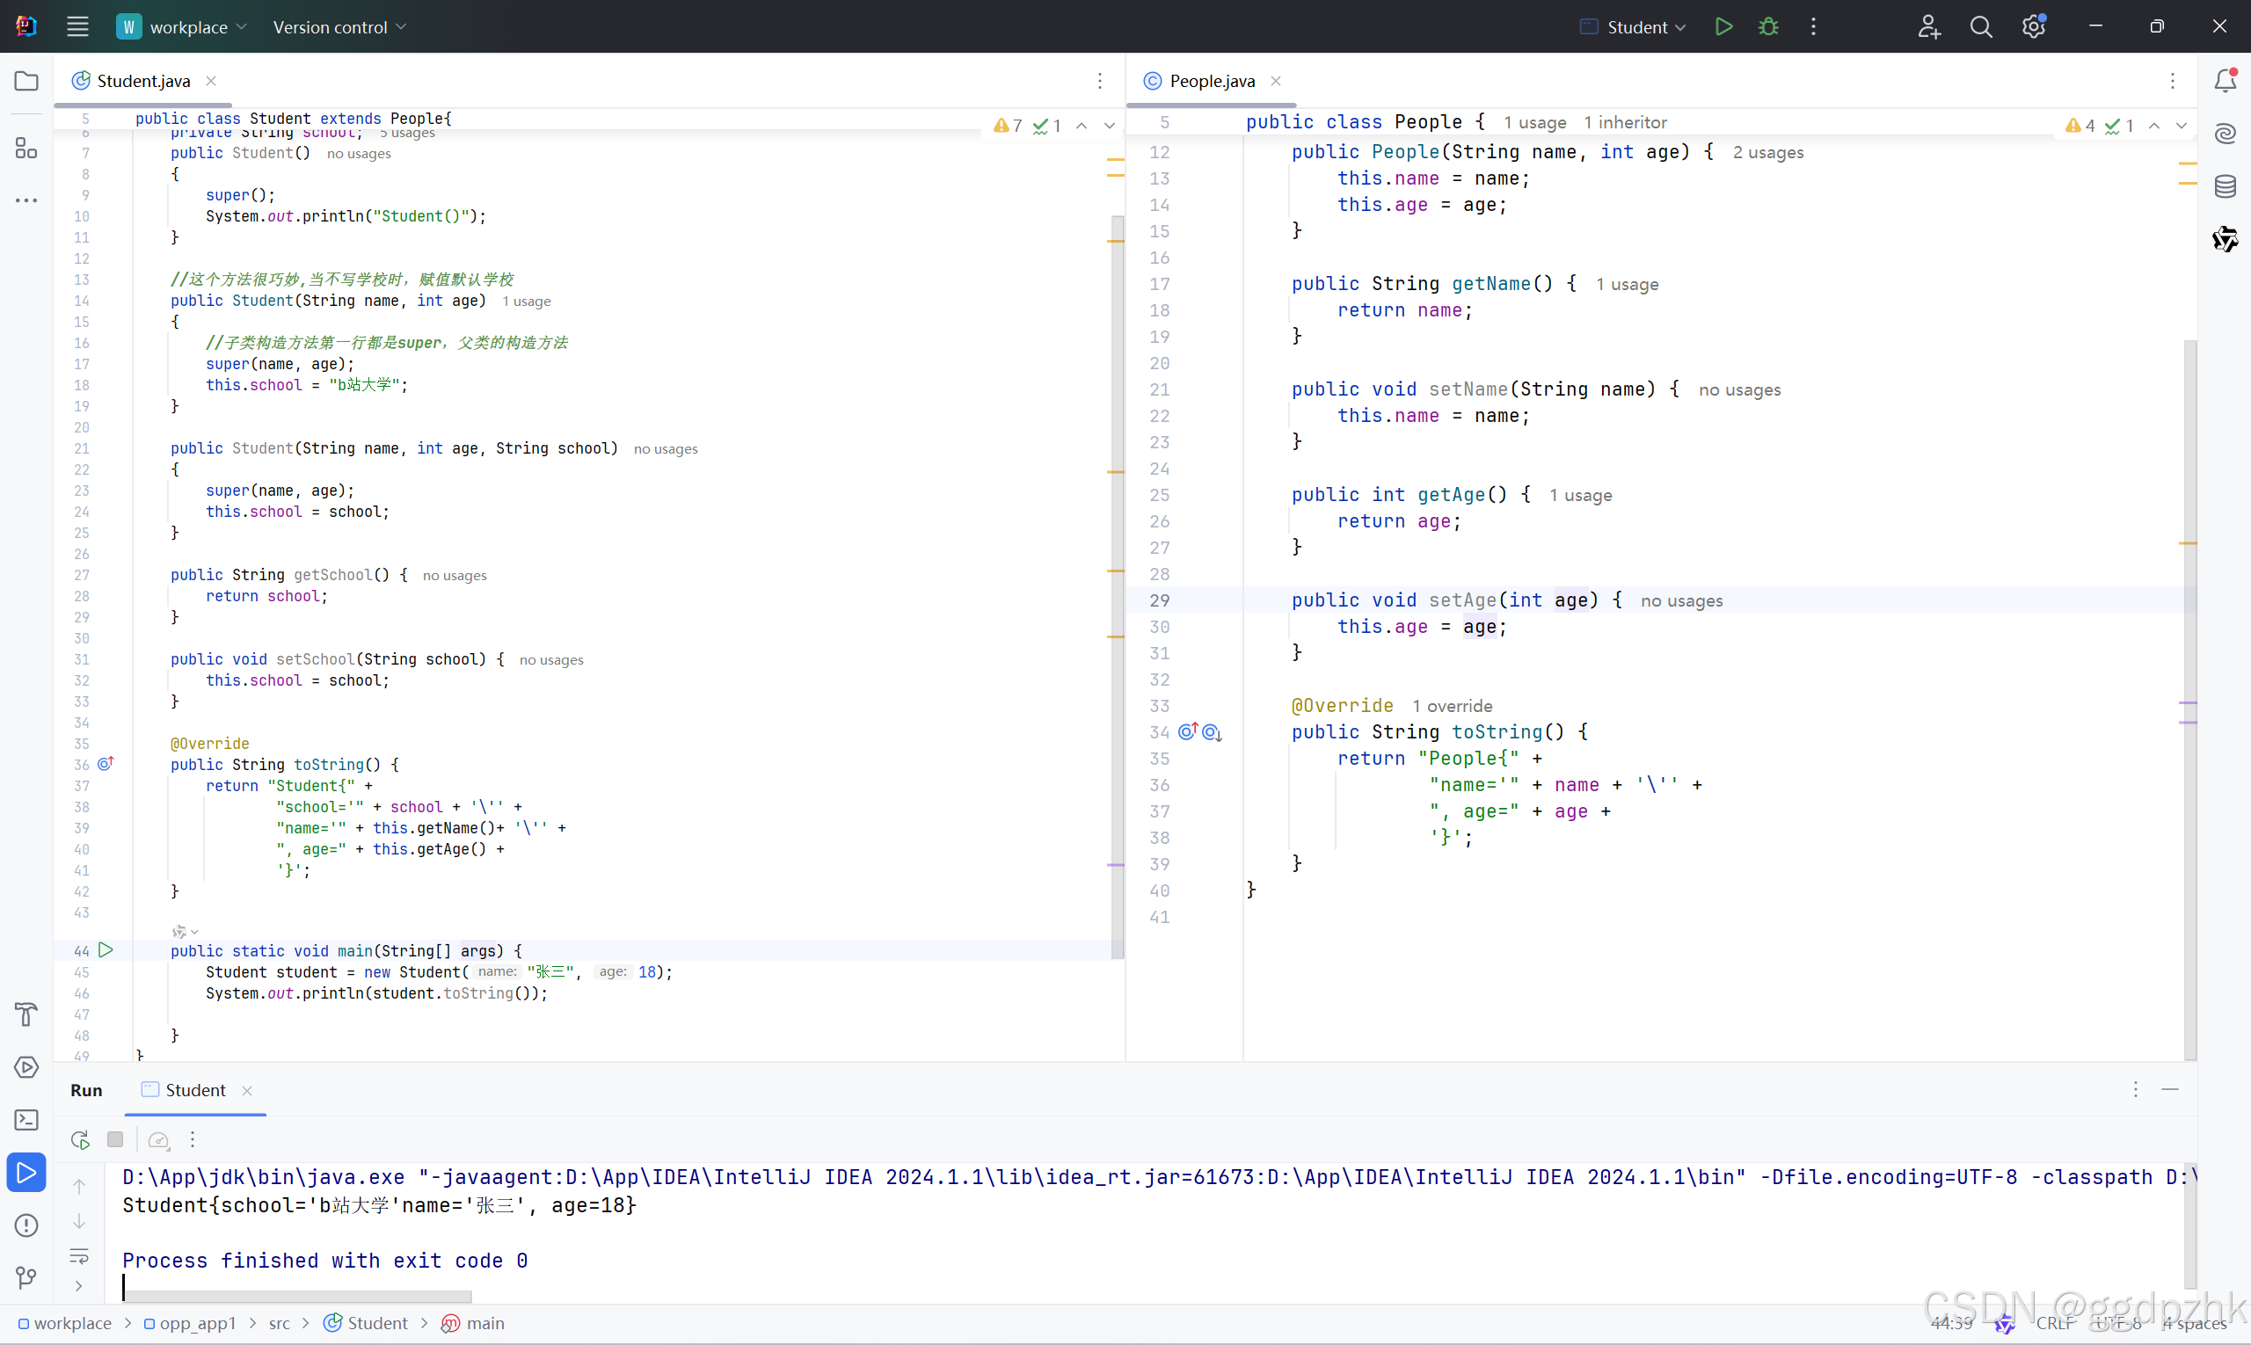Open IDE settings gear
Image resolution: width=2251 pixels, height=1345 pixels.
[x=2034, y=27]
